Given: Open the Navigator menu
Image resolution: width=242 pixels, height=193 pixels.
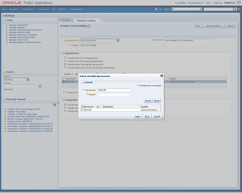Looking at the screenshot, I should click(x=14, y=9).
